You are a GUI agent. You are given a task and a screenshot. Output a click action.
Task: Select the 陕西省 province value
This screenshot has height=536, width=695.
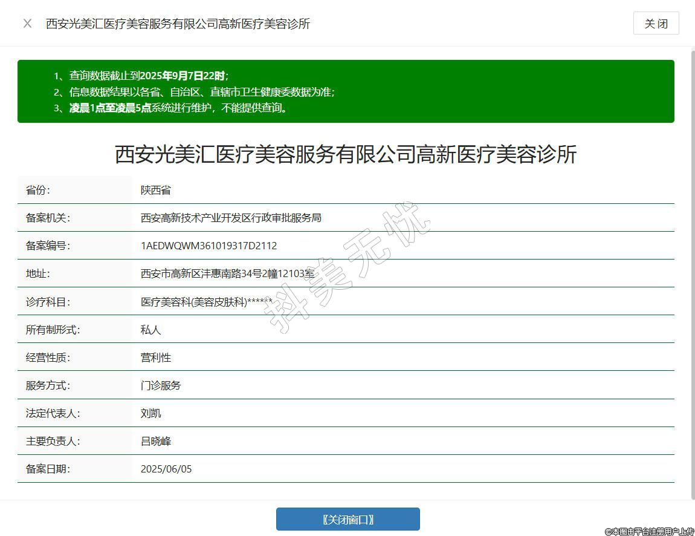tap(156, 190)
